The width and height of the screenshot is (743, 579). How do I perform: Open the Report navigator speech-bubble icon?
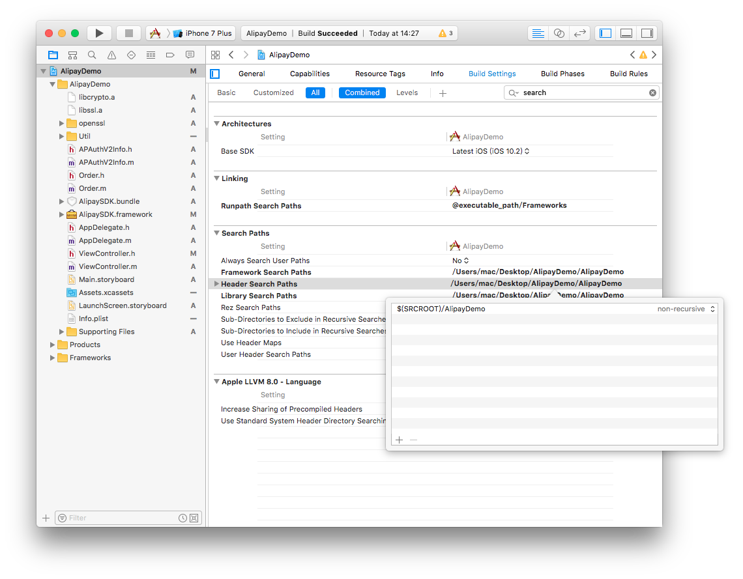(x=190, y=55)
